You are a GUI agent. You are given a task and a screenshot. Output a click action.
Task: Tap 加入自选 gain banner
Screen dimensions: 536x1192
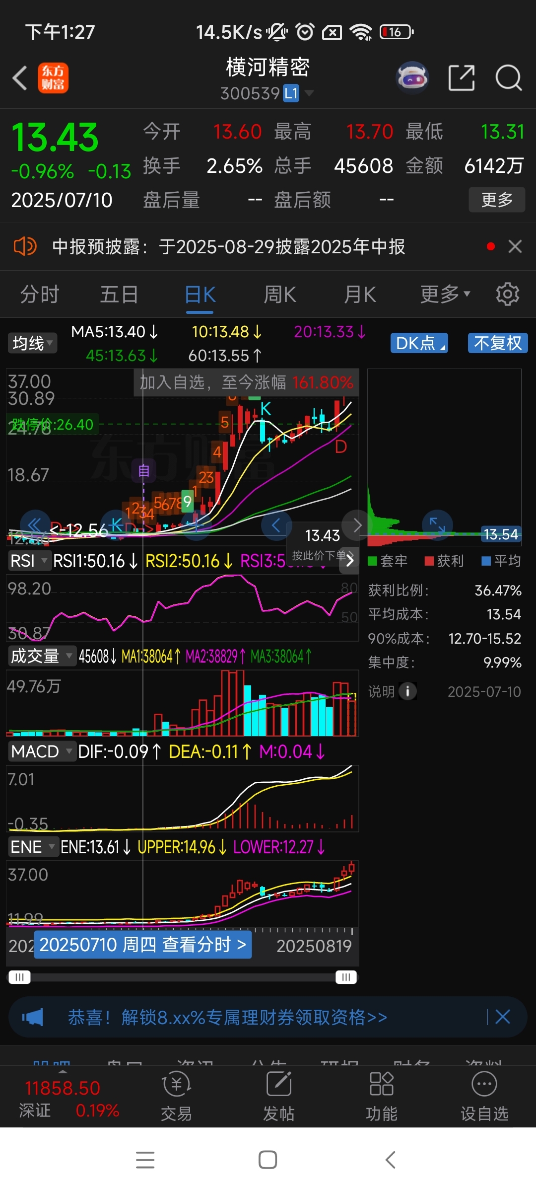tap(246, 382)
